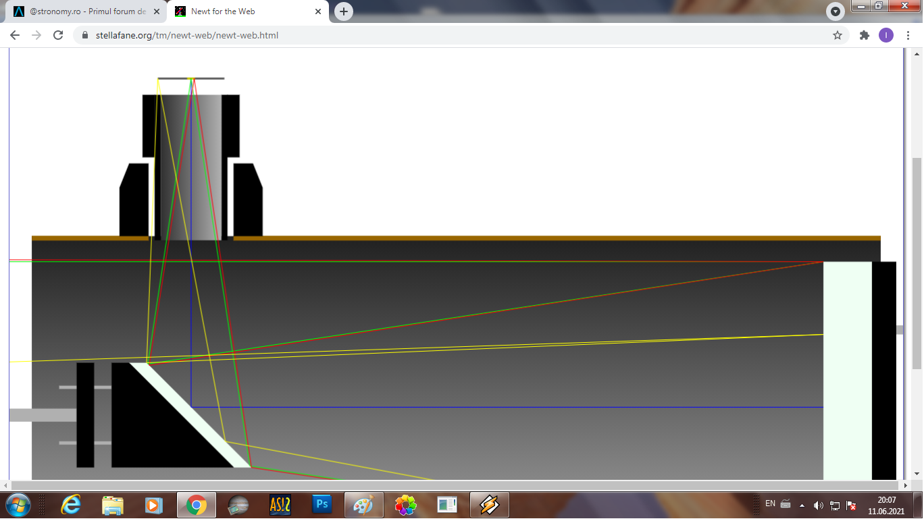Open the clock showing 20:07
The height and width of the screenshot is (521, 924).
pos(886,505)
